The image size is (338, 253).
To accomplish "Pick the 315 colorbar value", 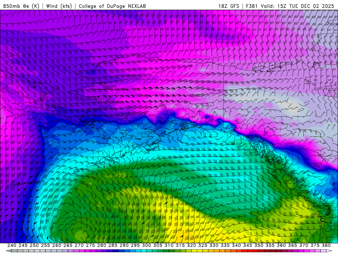I will click(x=180, y=245).
